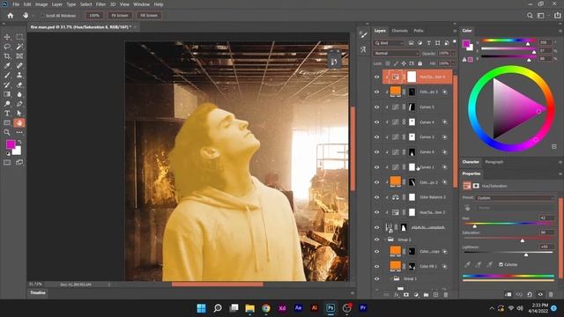Reset adjustment to defaults in Properties footer
The height and width of the screenshot is (317, 564).
530,295
